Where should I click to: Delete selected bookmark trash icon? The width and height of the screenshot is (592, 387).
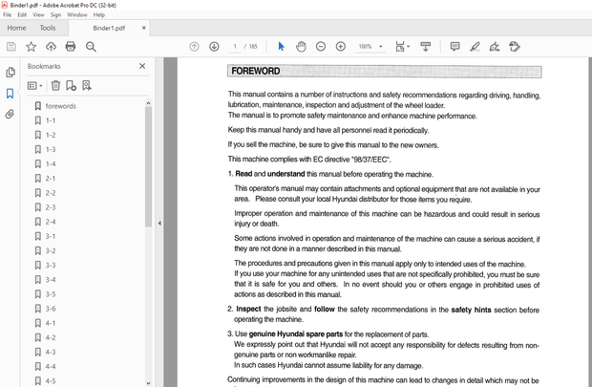[x=55, y=86]
